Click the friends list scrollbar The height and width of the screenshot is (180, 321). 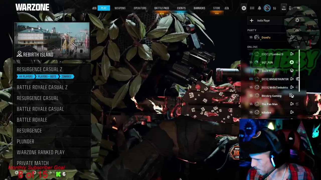point(299,71)
